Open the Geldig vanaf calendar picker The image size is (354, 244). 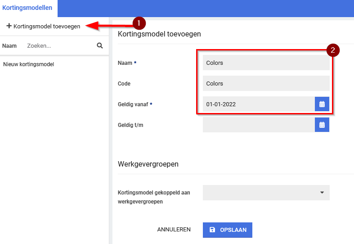[x=322, y=104]
